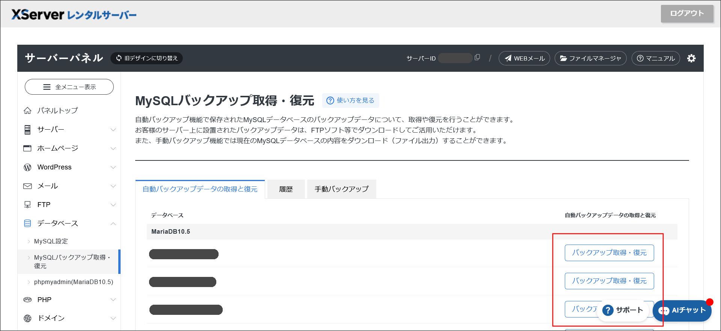Click first database バックアップ取得・復元 button
This screenshot has height=331, width=721.
click(609, 253)
